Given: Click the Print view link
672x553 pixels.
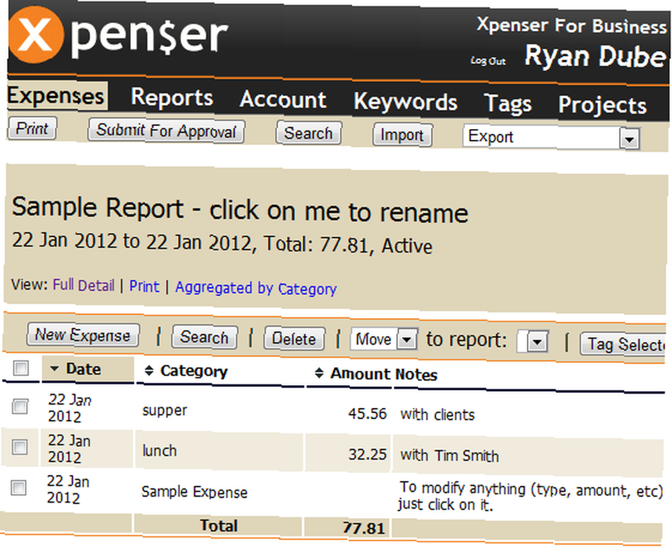Looking at the screenshot, I should [144, 286].
